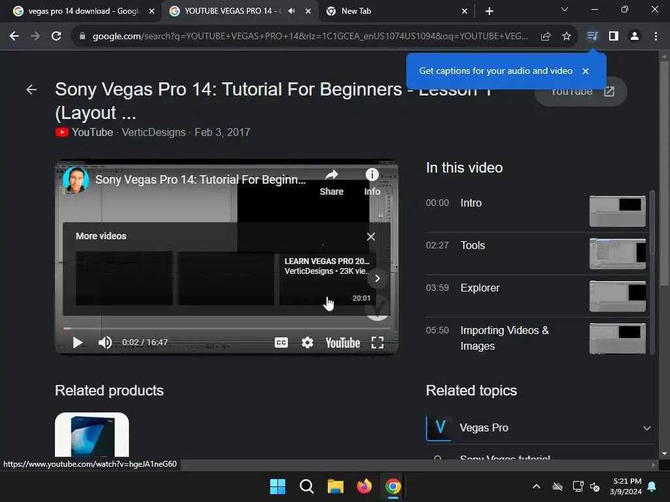Viewport: 670px width, 502px height.
Task: Click the Explorer chapter thumbnail
Action: pyautogui.click(x=618, y=296)
